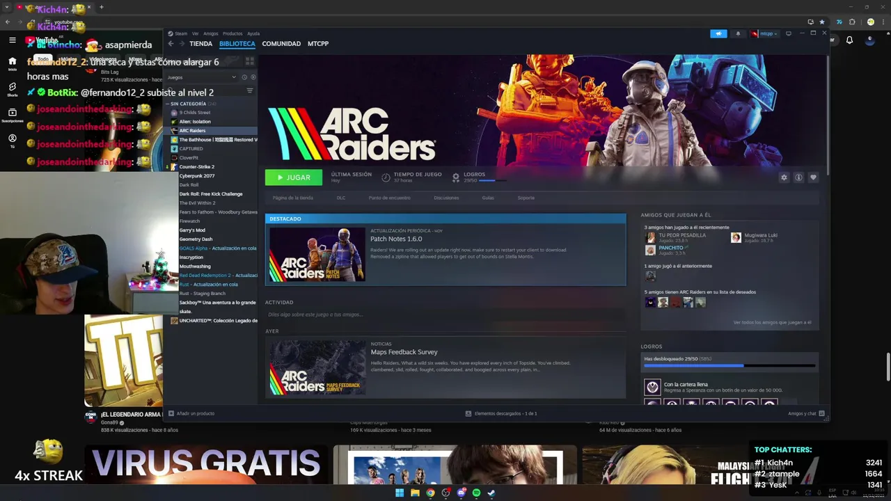Go forward with Steam's forward arrow
Screen dimensions: 891x501
click(182, 44)
